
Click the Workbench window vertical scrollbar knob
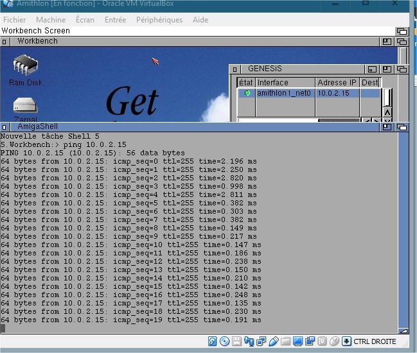click(x=403, y=55)
